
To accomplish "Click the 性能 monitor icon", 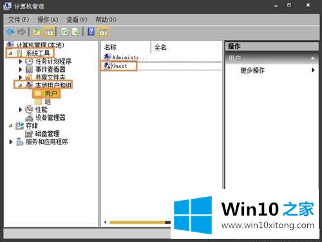I will 29,110.
